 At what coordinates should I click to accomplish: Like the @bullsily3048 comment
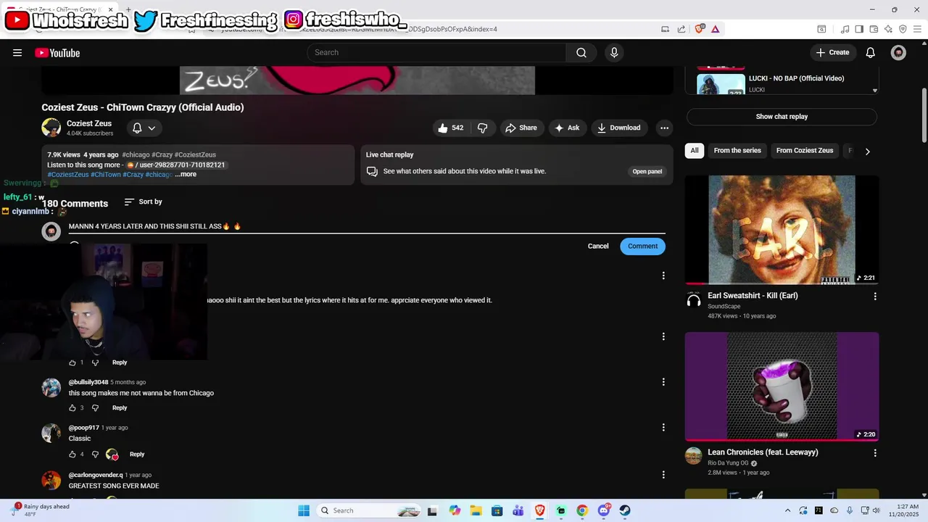point(72,407)
